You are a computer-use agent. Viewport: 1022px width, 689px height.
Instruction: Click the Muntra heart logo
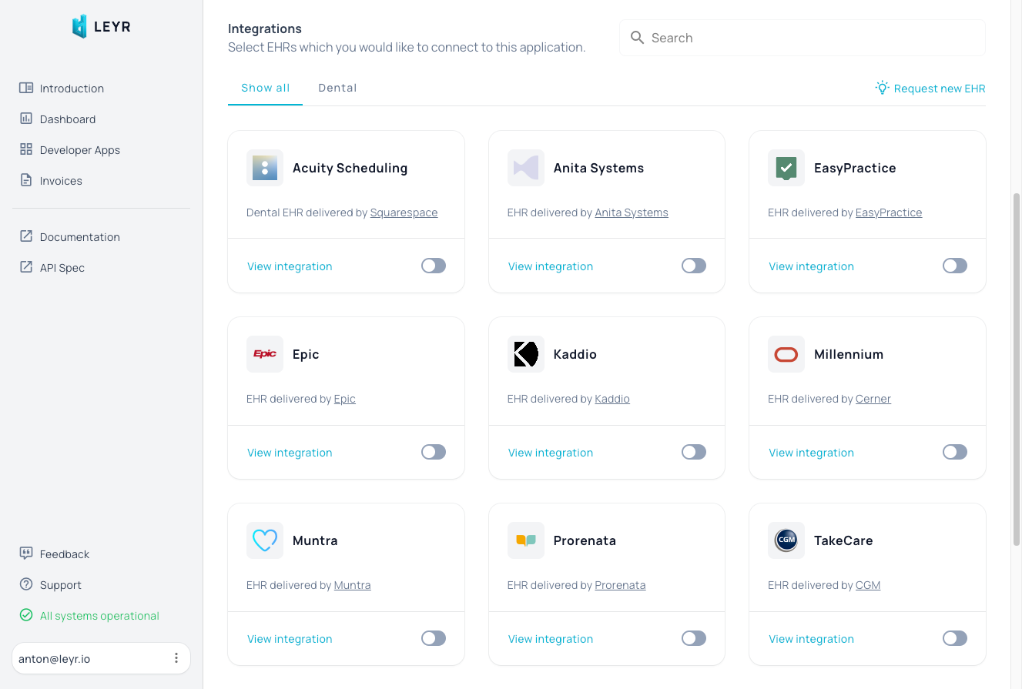point(265,540)
